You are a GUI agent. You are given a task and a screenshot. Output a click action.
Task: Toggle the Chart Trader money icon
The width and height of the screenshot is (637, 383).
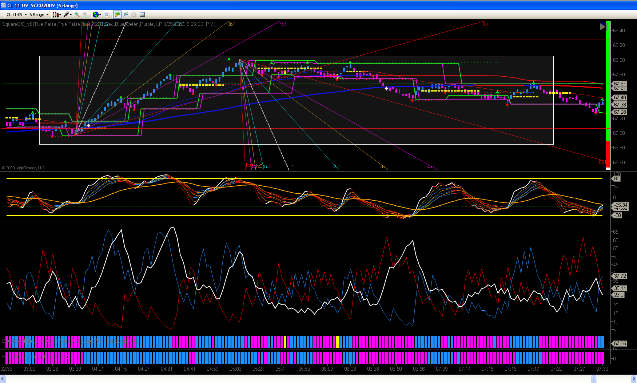117,15
